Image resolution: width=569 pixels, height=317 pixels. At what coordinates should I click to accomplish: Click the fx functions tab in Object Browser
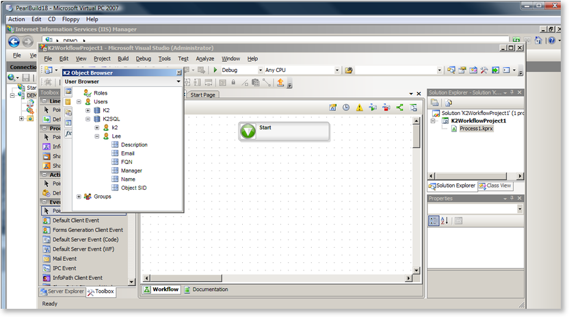click(x=68, y=134)
